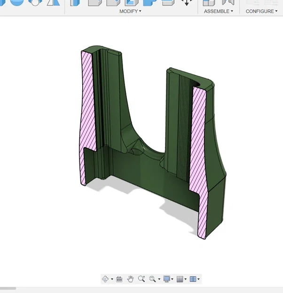Click the New Component icon in Assemble
283x293 pixels.
point(209,3)
